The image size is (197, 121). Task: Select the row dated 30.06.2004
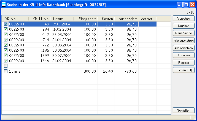pyautogui.click(x=62, y=50)
